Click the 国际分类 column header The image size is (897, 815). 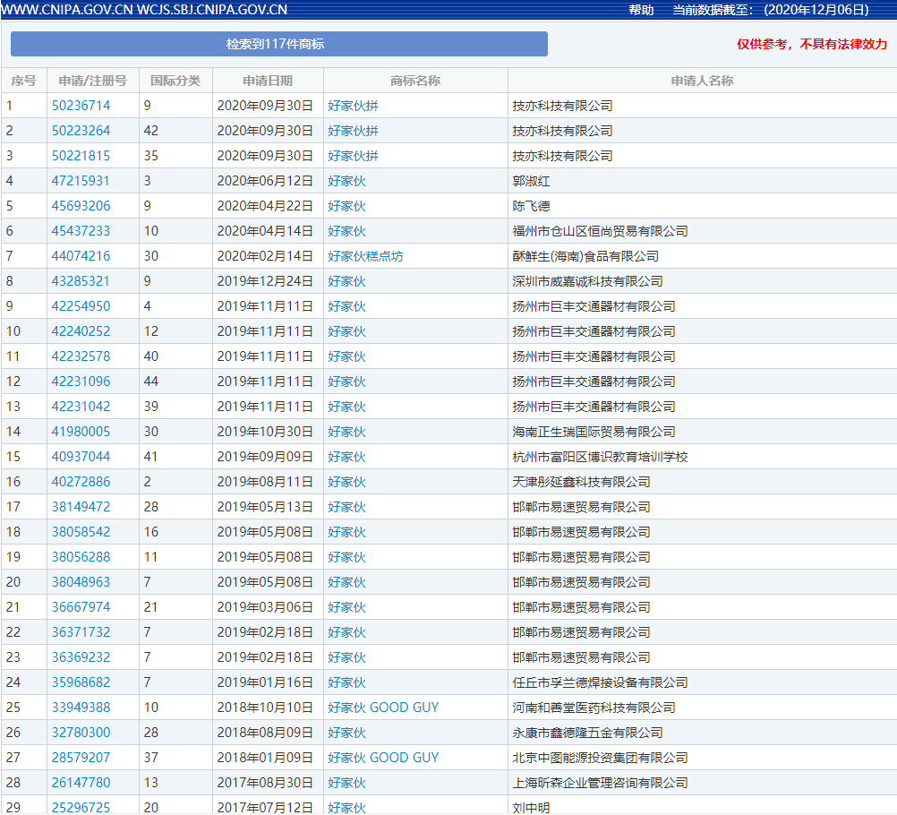click(x=176, y=80)
